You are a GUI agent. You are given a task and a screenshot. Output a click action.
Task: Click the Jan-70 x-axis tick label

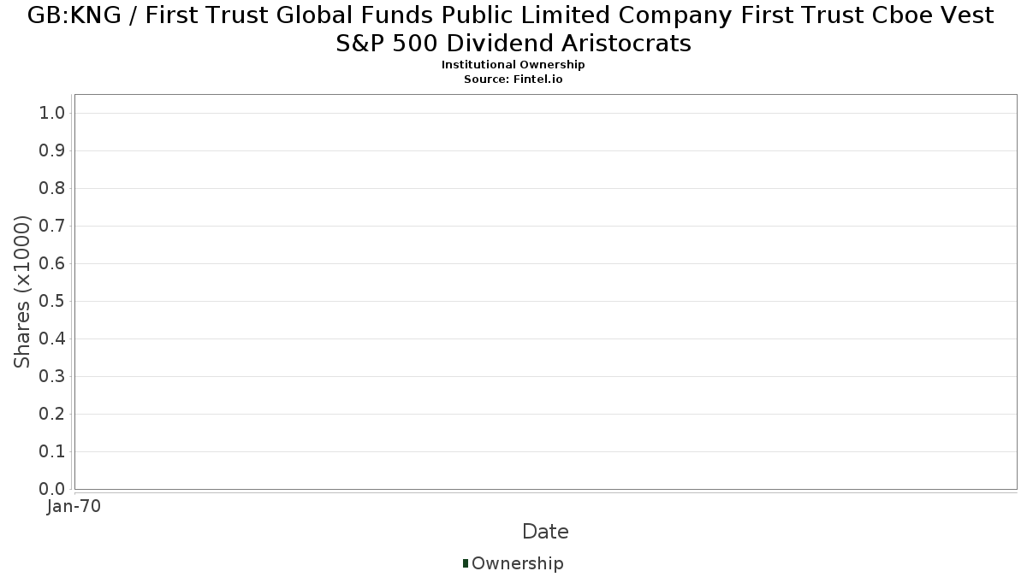[x=74, y=507]
